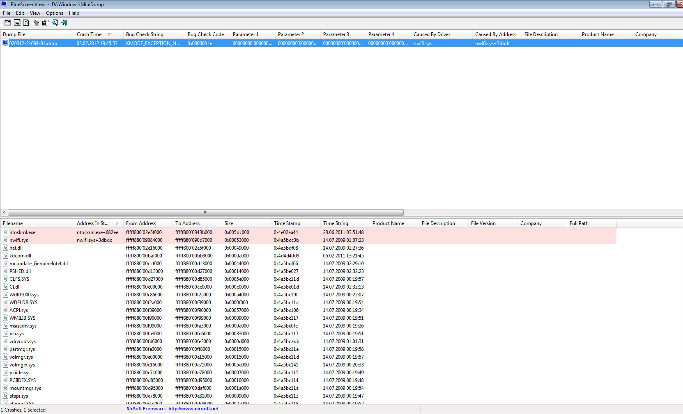Click the KMODE_EXCEPTION_N... bug check cell
This screenshot has height=414, width=683.
(153, 43)
